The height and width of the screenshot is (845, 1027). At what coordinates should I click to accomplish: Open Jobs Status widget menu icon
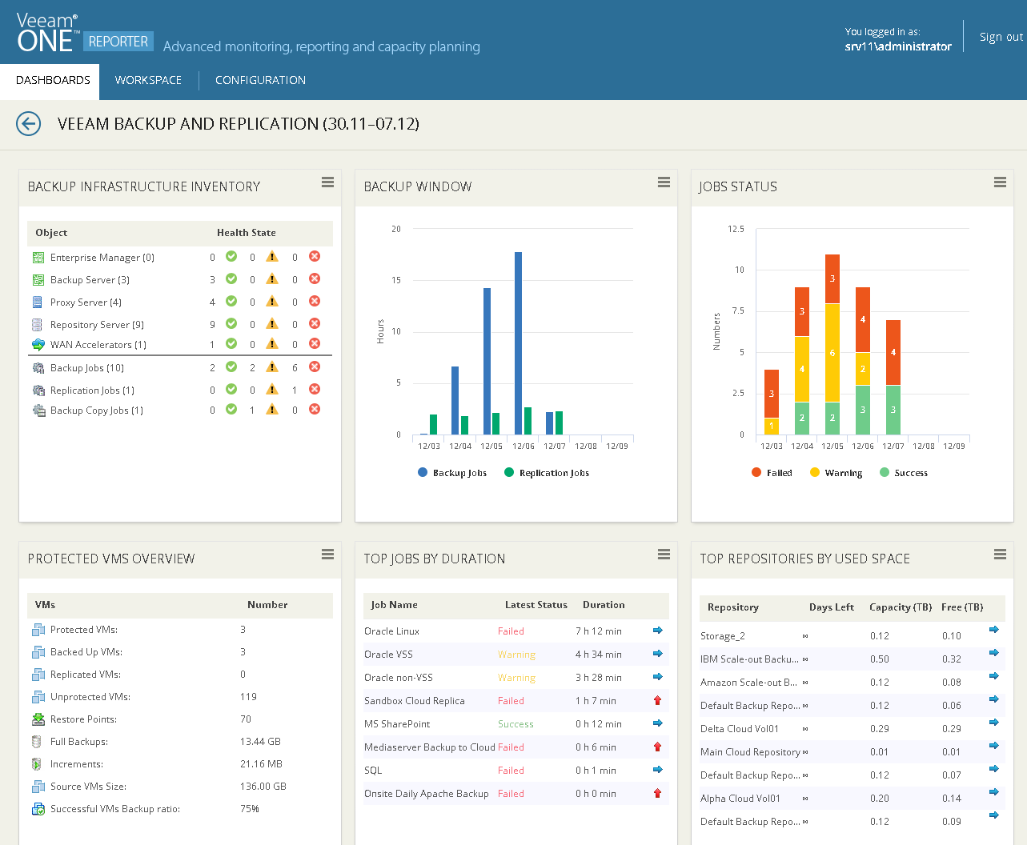pyautogui.click(x=1000, y=182)
